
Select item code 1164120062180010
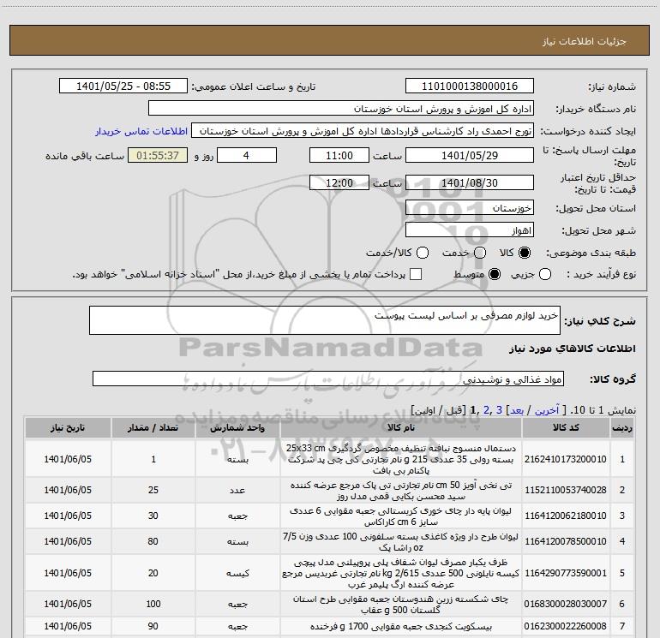pyautogui.click(x=566, y=516)
